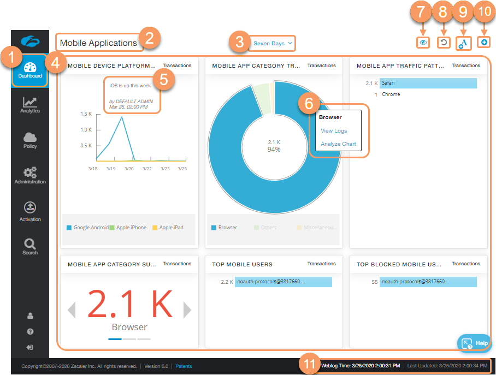This screenshot has width=496, height=375.
Task: Click the Safari traffic bar
Action: click(428, 83)
